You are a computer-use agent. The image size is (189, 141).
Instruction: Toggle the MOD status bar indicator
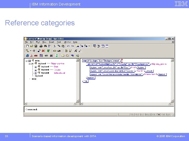[x=154, y=115]
